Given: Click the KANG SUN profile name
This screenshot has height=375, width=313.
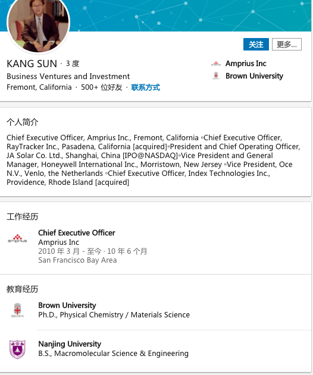Looking at the screenshot, I should point(32,64).
